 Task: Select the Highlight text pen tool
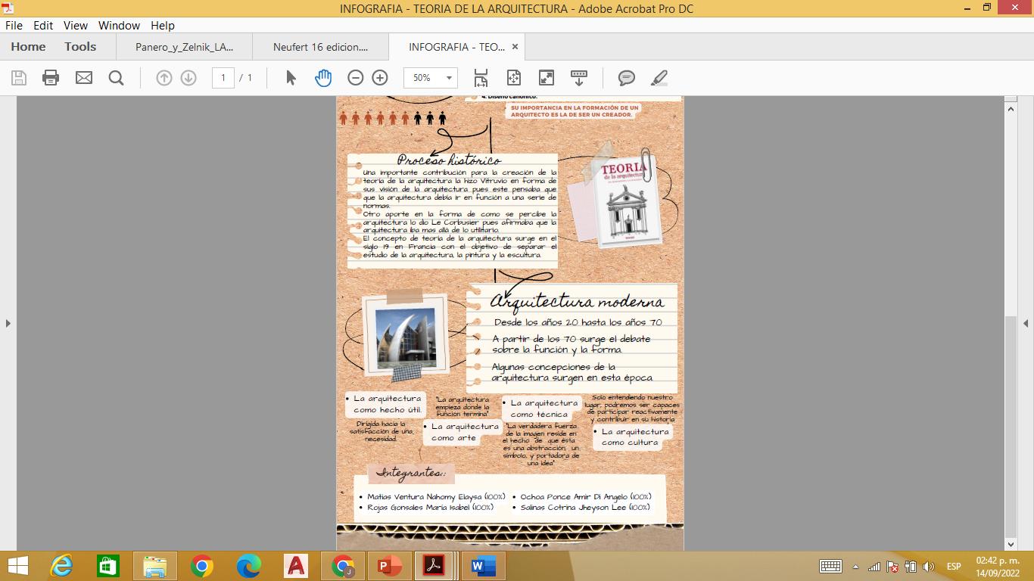coord(659,77)
